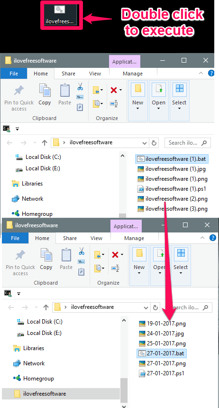219x408 pixels.
Task: Select file ilovefreesoftware (1).jpg
Action: [x=172, y=169]
